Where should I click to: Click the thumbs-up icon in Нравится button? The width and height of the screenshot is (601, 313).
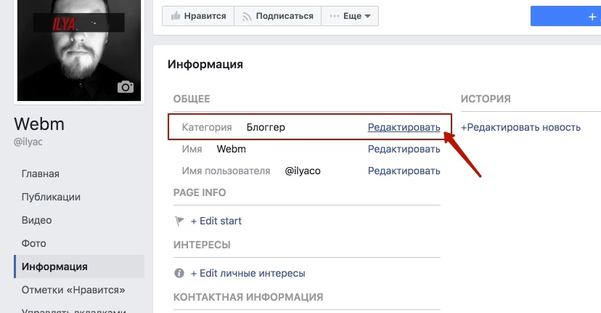(176, 16)
